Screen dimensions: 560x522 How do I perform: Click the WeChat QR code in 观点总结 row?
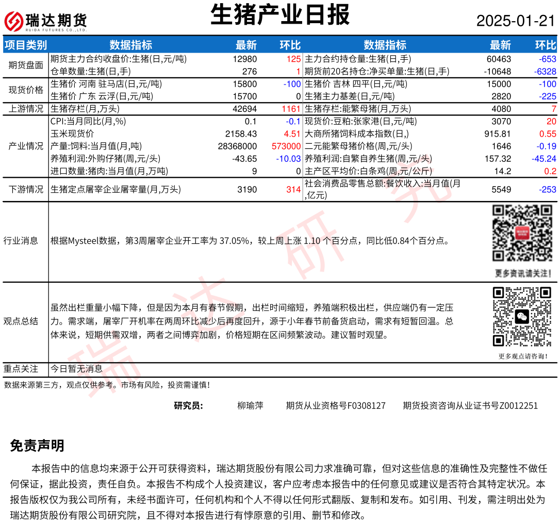pyautogui.click(x=522, y=316)
